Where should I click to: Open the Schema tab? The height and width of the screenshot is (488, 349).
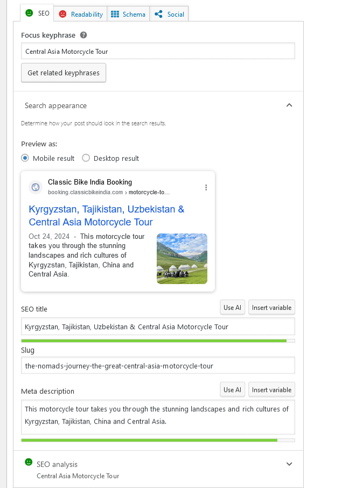(128, 15)
